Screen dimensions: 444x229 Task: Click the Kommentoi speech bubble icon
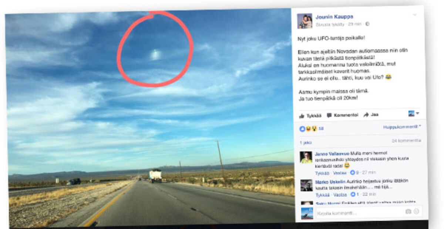[x=329, y=115]
